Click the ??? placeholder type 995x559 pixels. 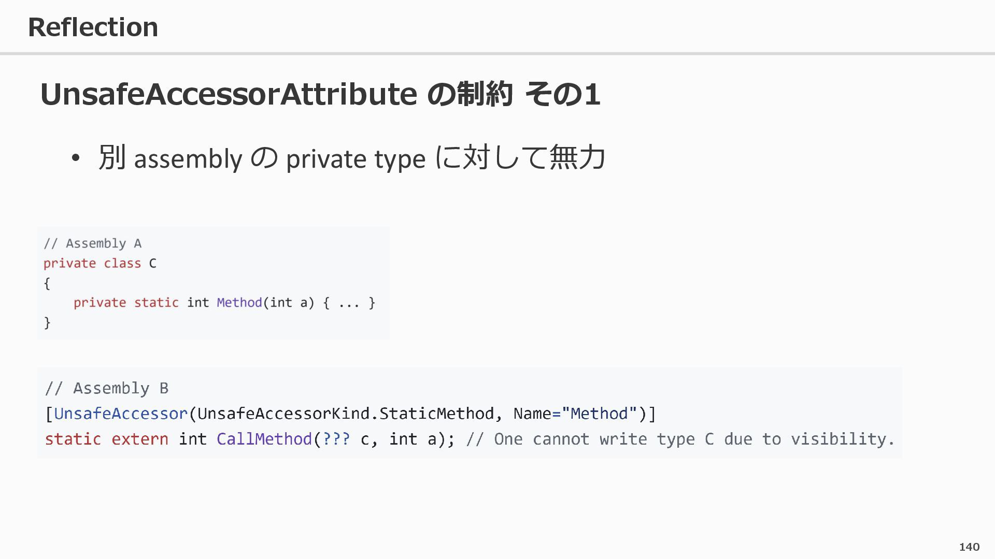click(336, 439)
